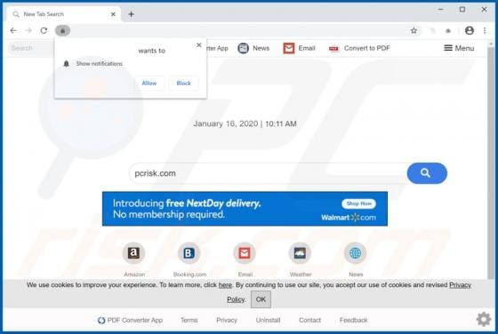The height and width of the screenshot is (334, 498).
Task: Open the Email shortcut icon below the banner
Action: [x=245, y=253]
